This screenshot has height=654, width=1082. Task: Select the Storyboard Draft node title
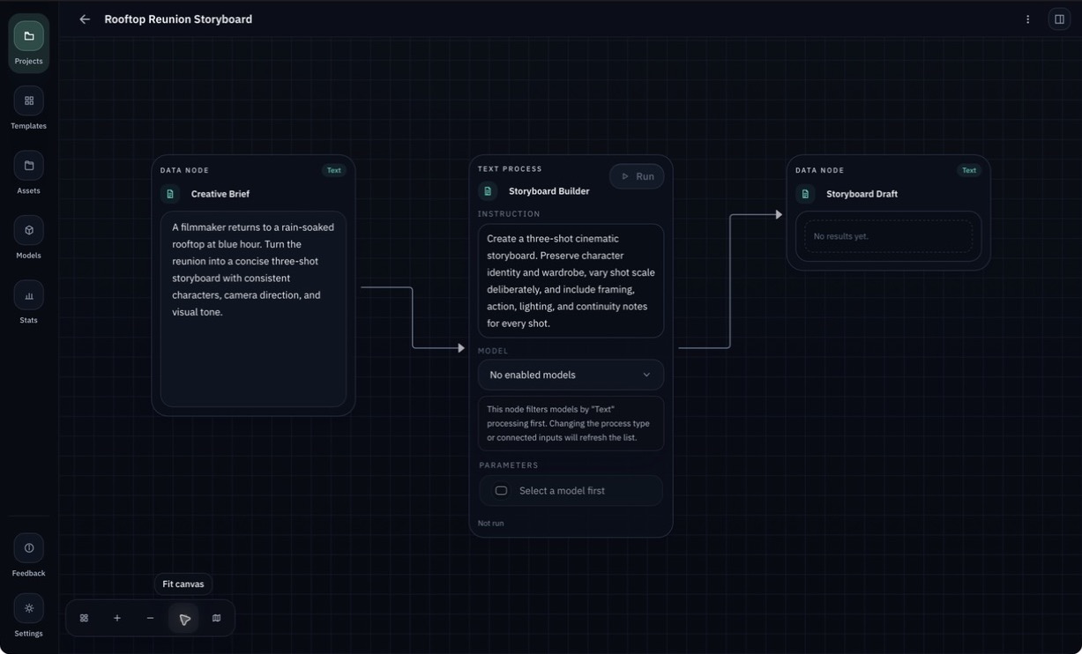tap(862, 194)
